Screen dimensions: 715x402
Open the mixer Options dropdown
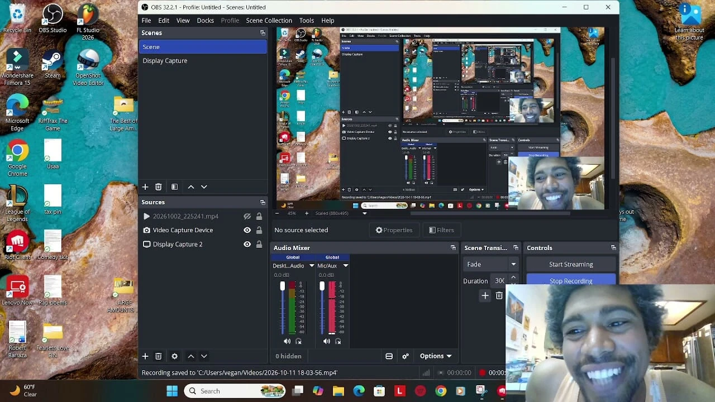[436, 356]
